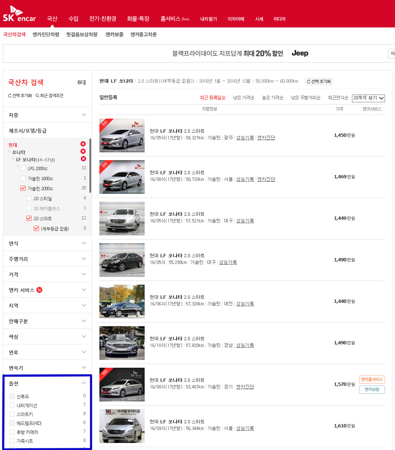Expand the 변속기 filter section
The image size is (395, 450).
[x=47, y=368]
